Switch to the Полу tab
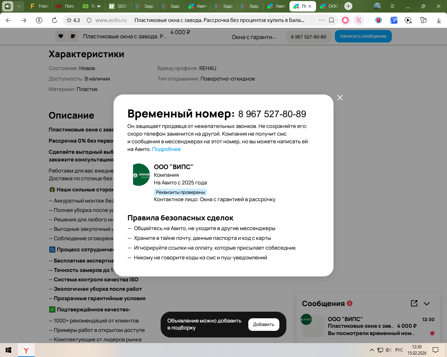The height and width of the screenshot is (357, 447). tap(66, 6)
